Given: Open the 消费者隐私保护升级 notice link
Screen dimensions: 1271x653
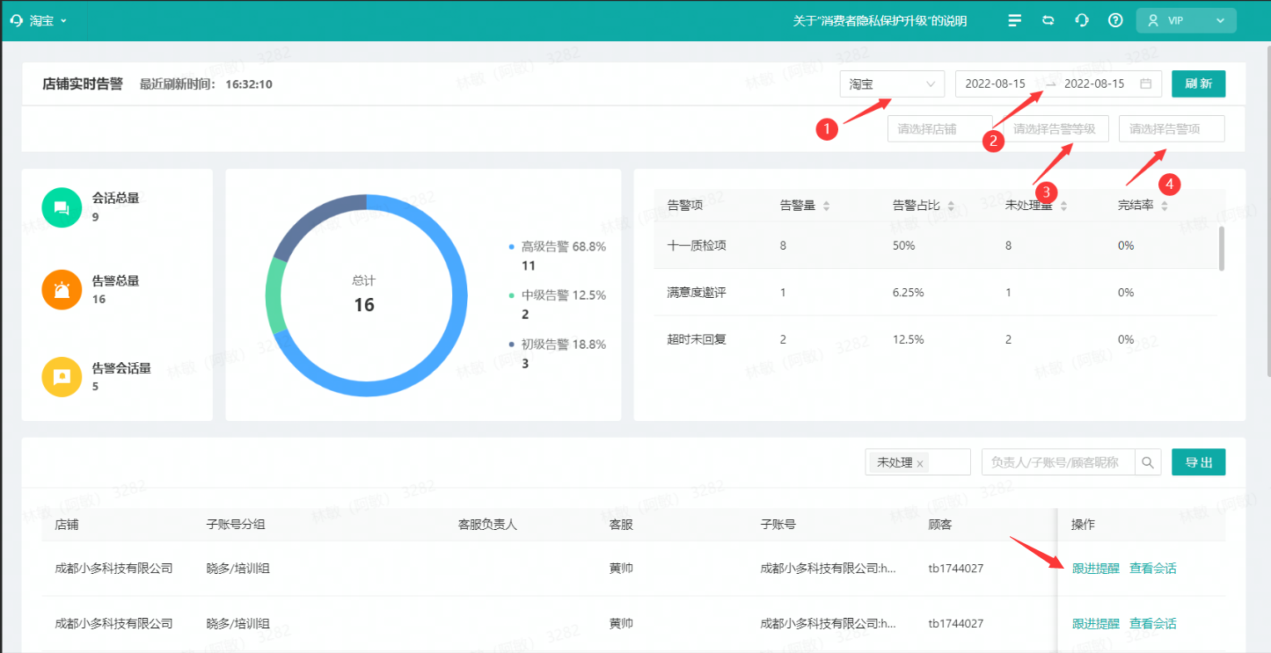Looking at the screenshot, I should (x=880, y=20).
